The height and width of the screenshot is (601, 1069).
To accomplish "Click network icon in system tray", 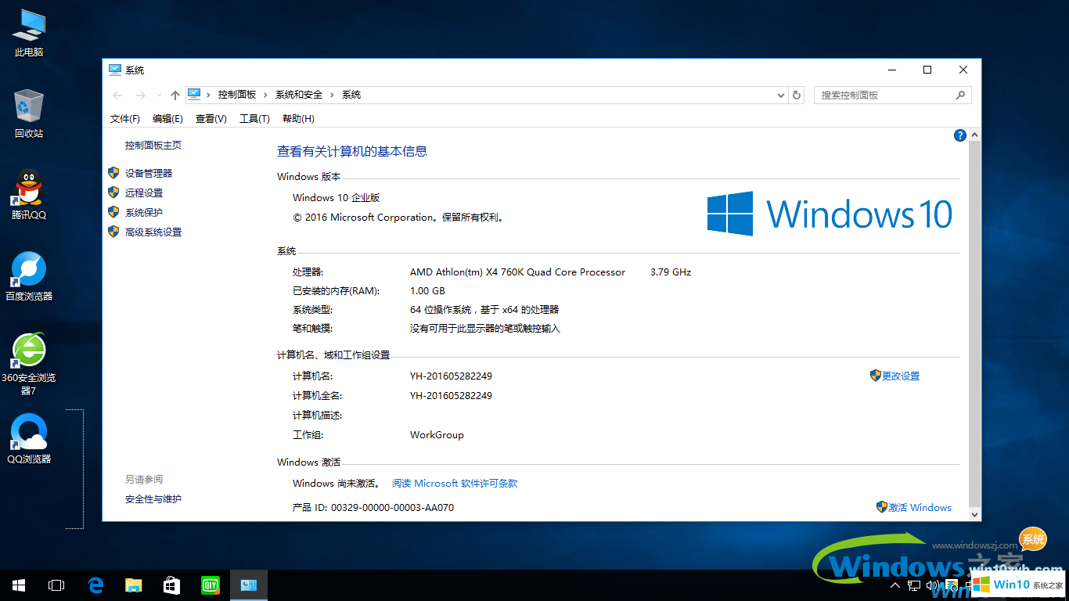I will [914, 585].
